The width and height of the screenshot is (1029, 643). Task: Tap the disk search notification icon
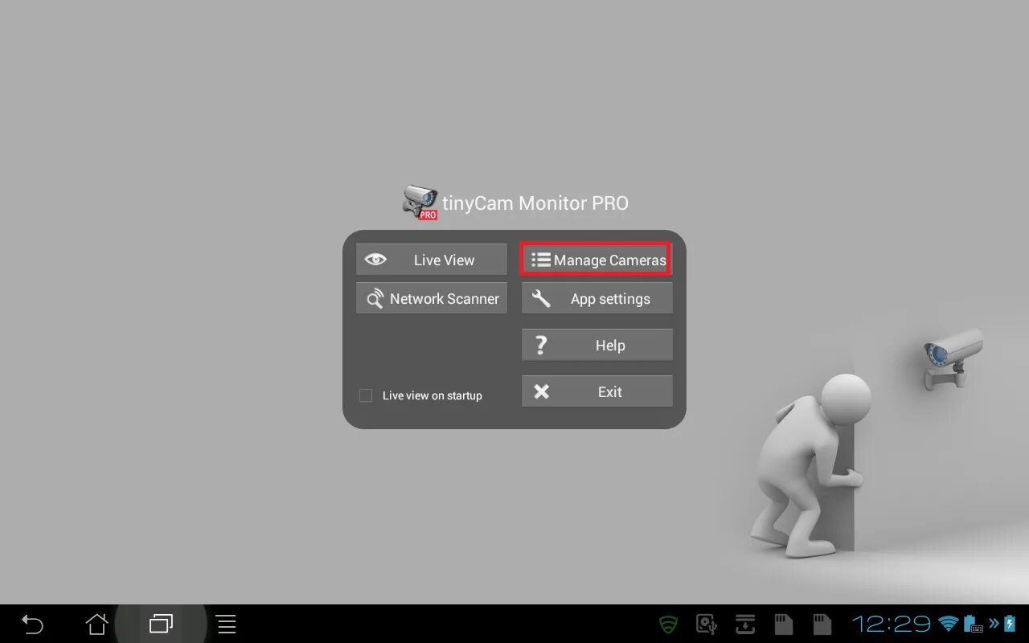pyautogui.click(x=707, y=625)
